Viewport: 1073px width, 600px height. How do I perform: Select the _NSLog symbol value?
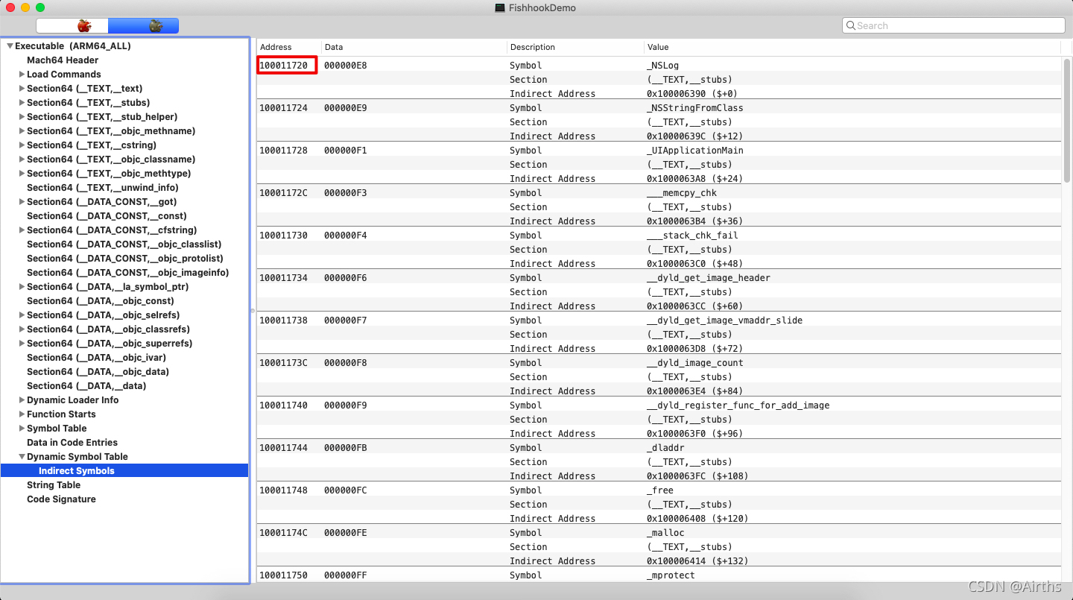[x=662, y=66]
